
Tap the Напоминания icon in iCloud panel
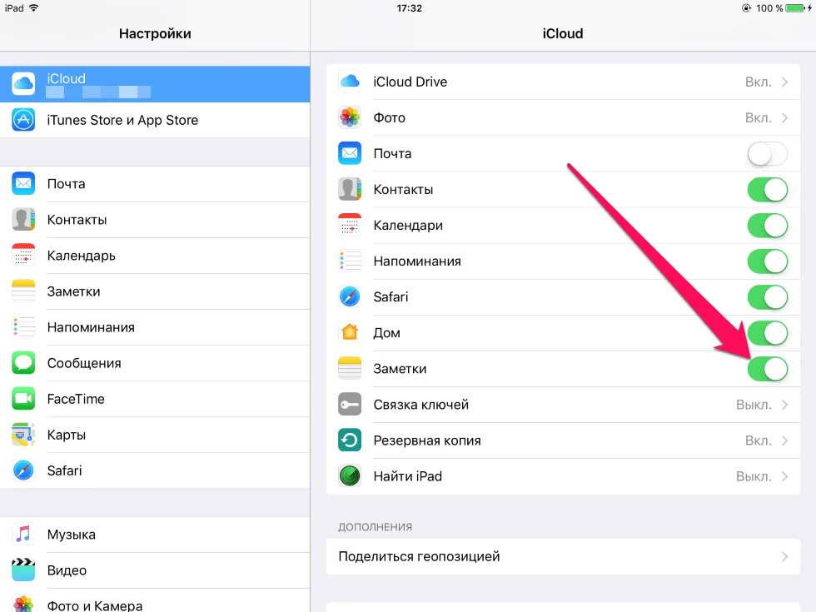[x=350, y=261]
